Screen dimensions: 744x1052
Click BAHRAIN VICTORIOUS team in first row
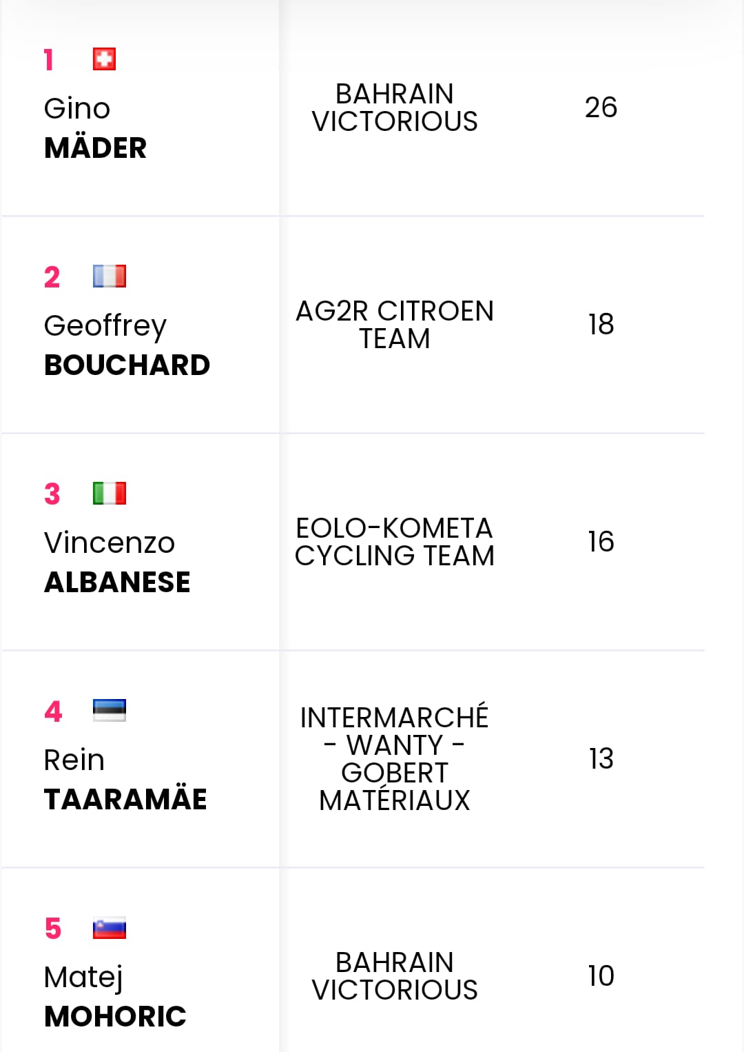pos(395,108)
